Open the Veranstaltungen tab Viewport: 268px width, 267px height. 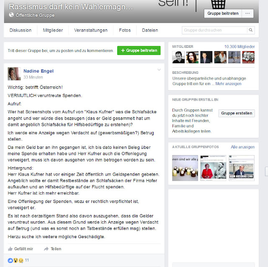(91, 30)
